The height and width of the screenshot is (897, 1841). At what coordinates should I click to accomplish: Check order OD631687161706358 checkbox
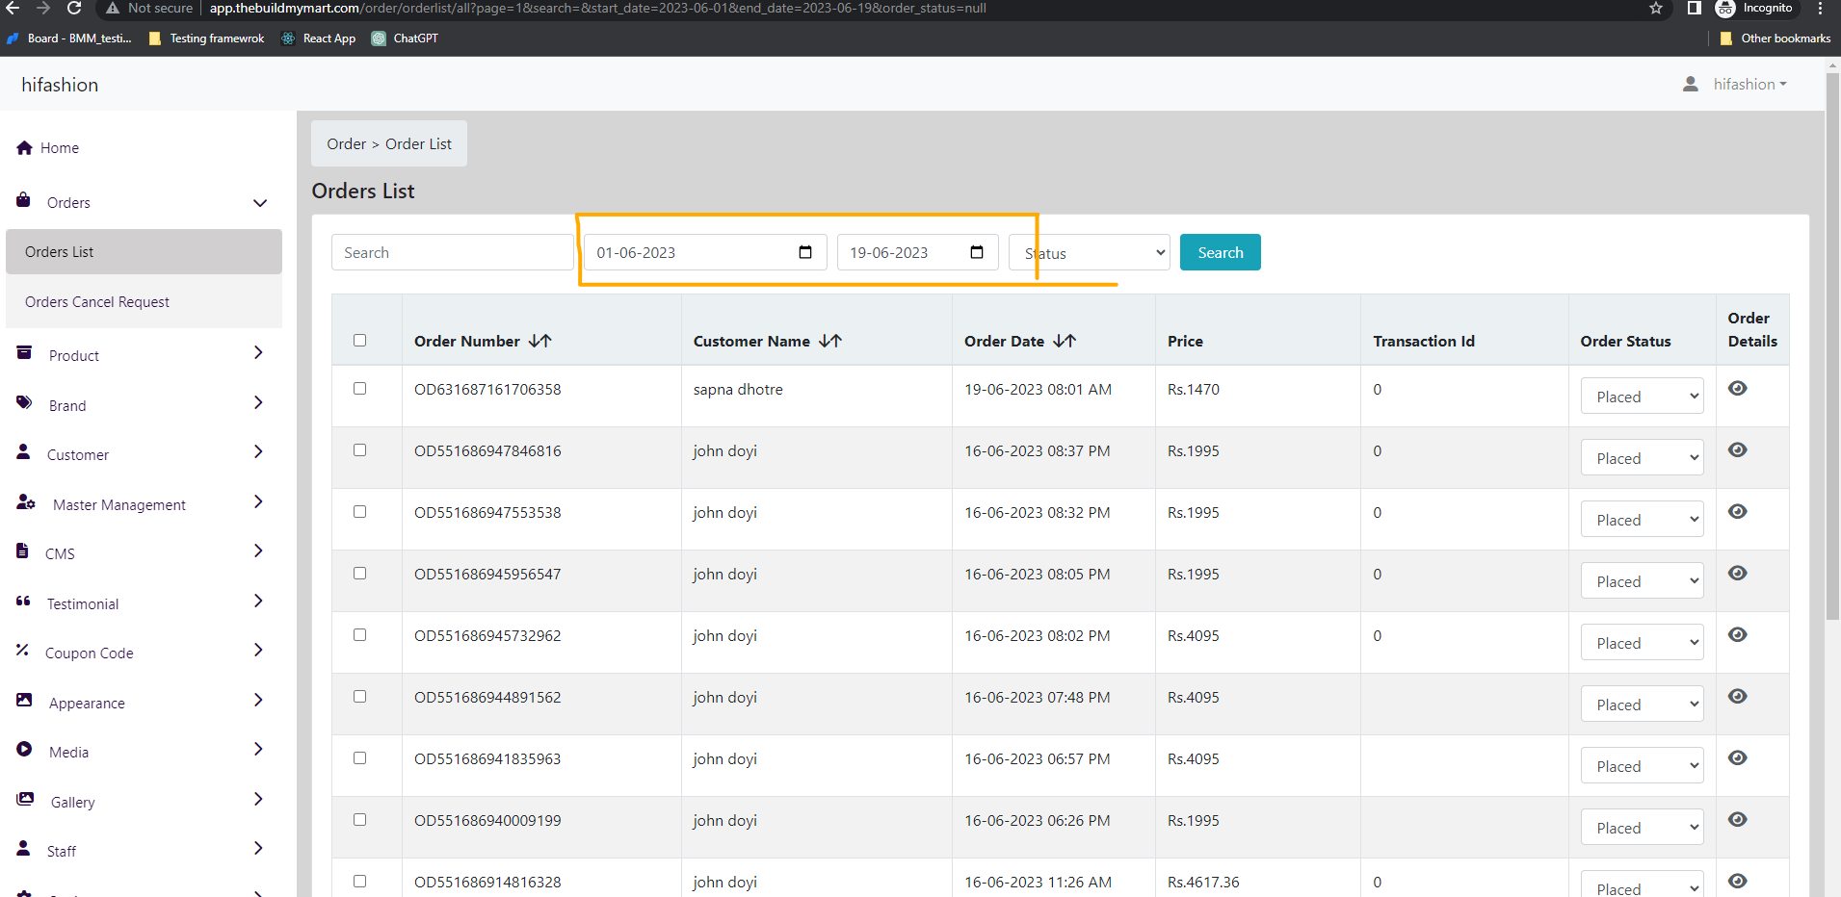pos(360,389)
